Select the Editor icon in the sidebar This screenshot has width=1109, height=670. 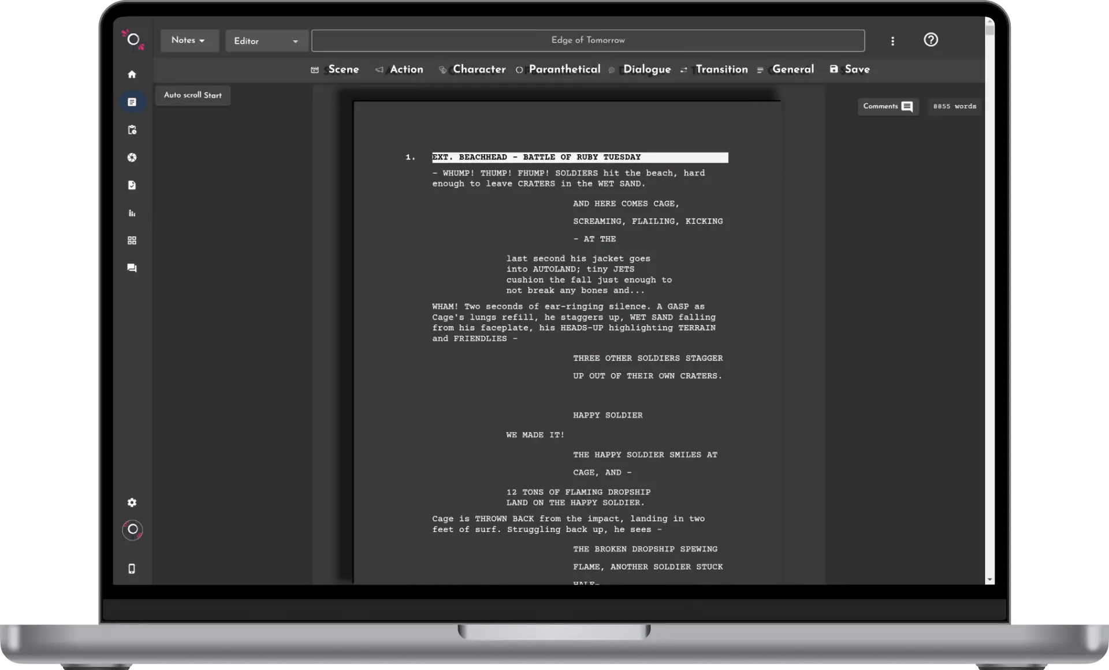point(132,101)
